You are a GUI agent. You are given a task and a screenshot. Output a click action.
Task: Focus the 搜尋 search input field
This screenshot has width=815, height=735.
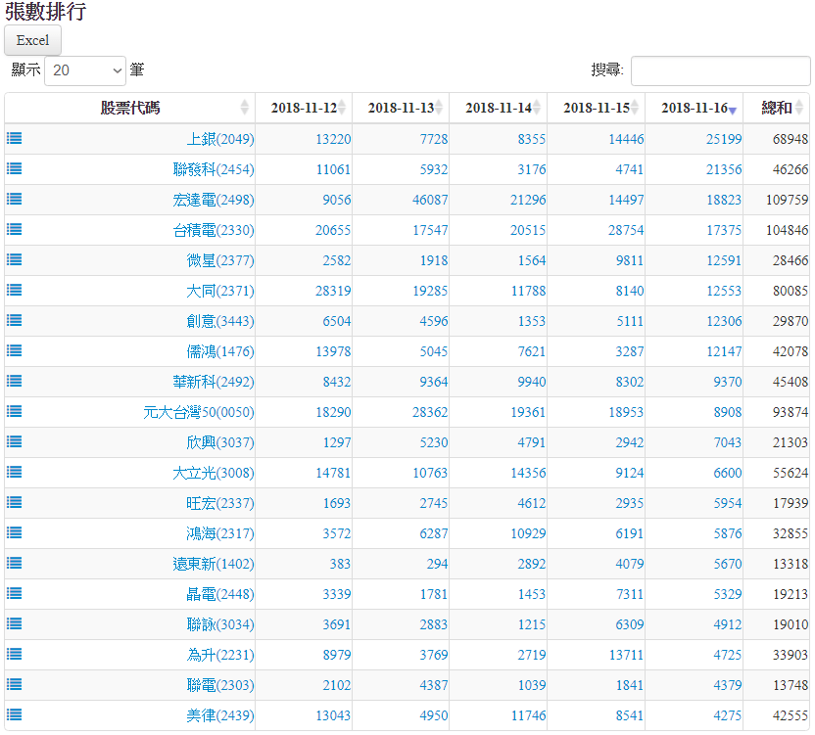click(720, 70)
